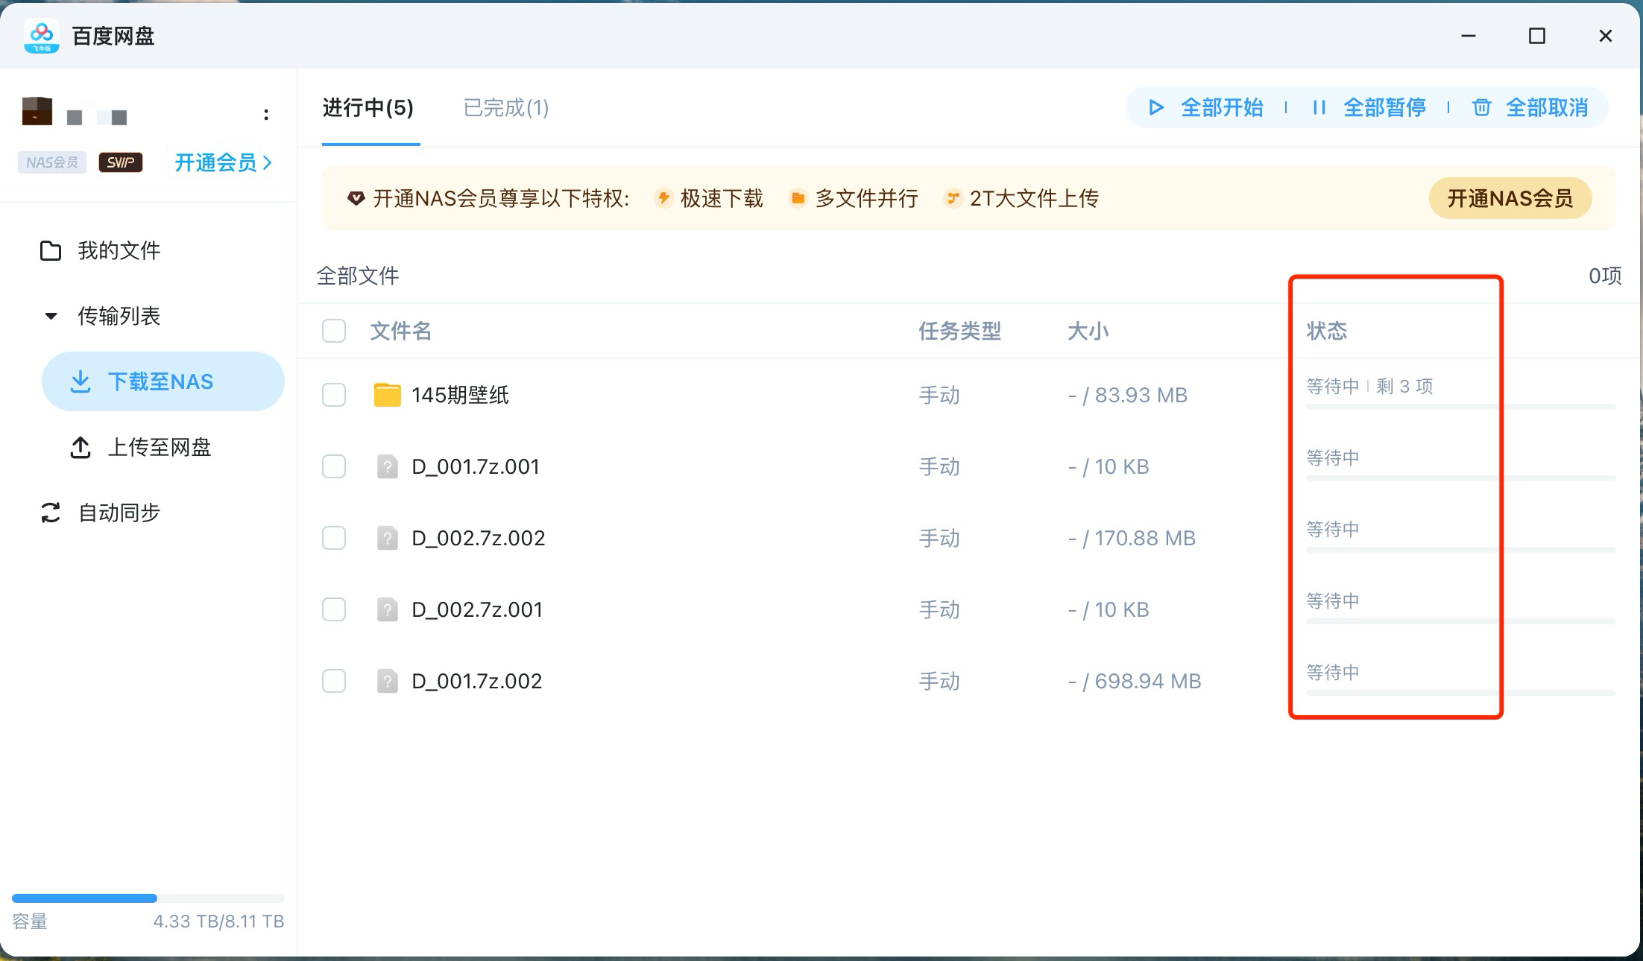The height and width of the screenshot is (961, 1643).
Task: Click the pause icon of 全部暂停
Action: (1319, 107)
